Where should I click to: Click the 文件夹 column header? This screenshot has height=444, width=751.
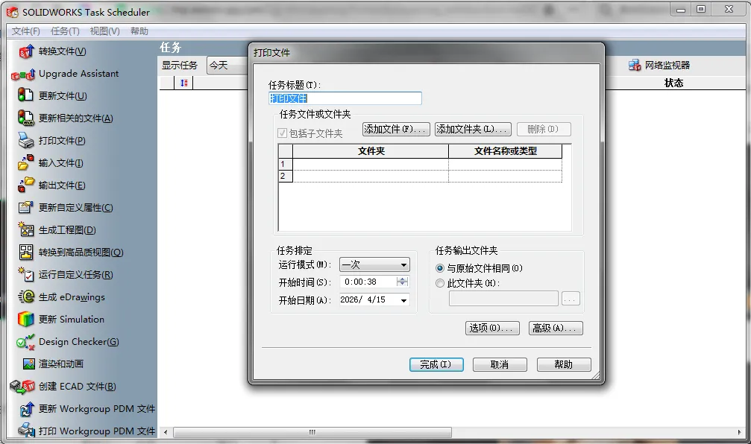coord(371,151)
